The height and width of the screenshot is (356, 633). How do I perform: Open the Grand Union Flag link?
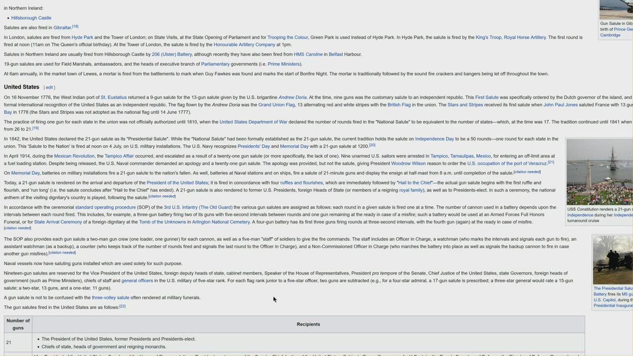click(x=276, y=105)
